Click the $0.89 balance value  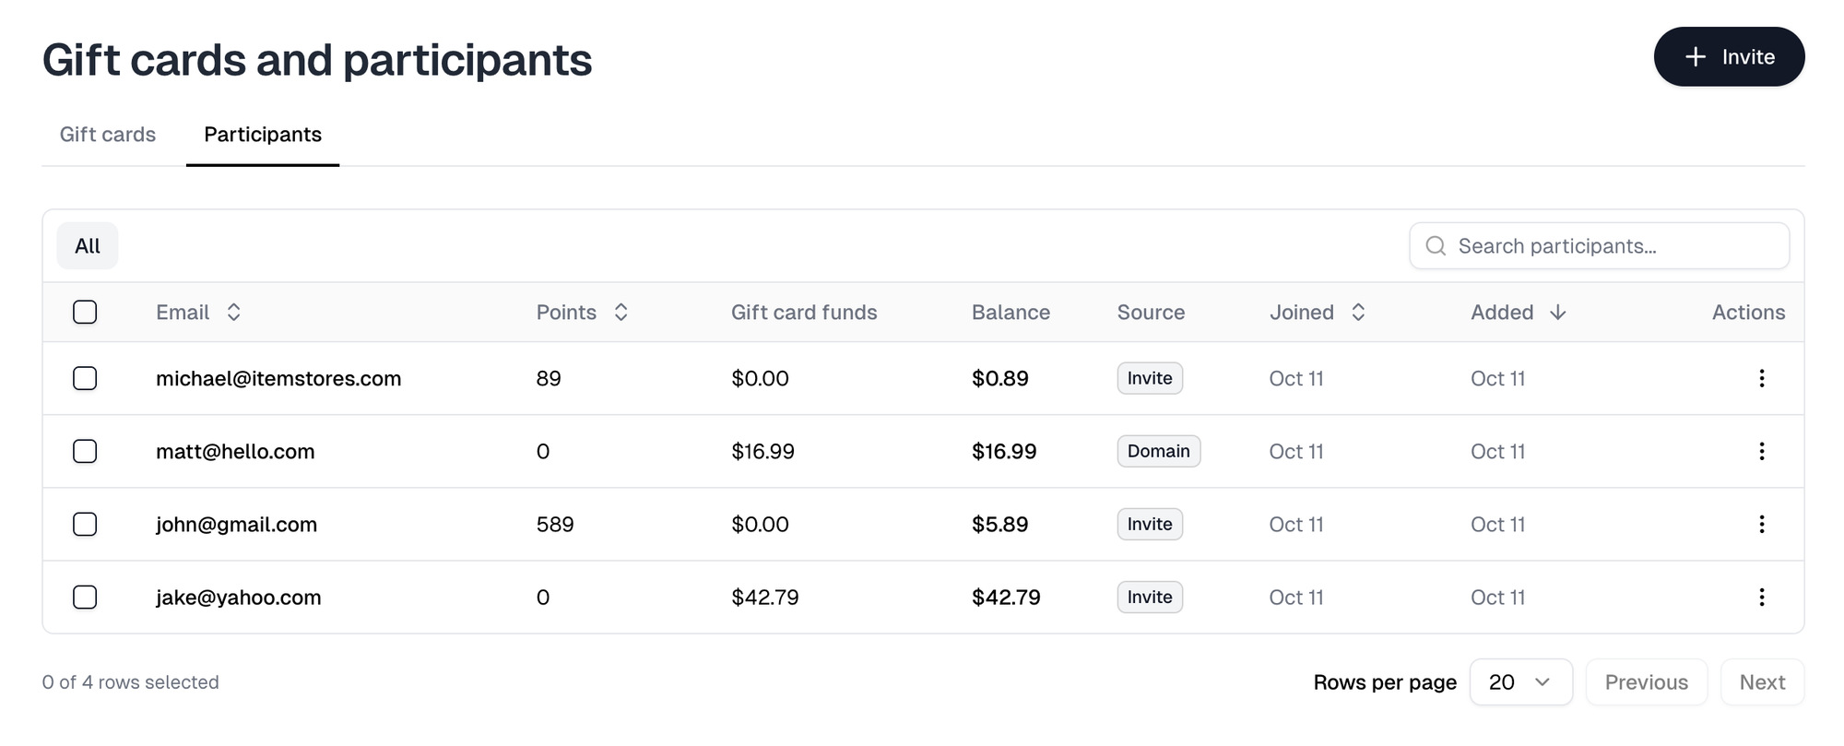pos(1000,378)
